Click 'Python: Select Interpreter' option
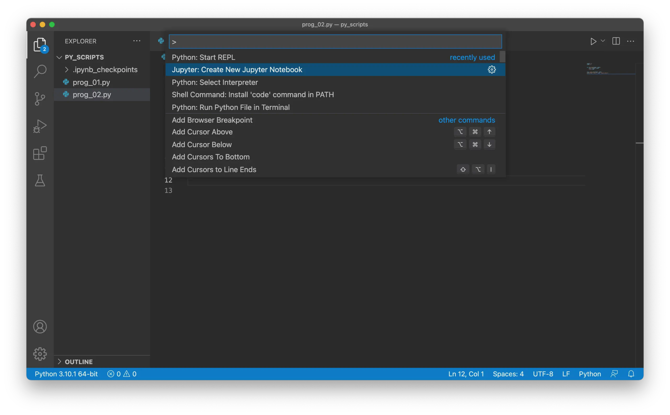 tap(214, 82)
